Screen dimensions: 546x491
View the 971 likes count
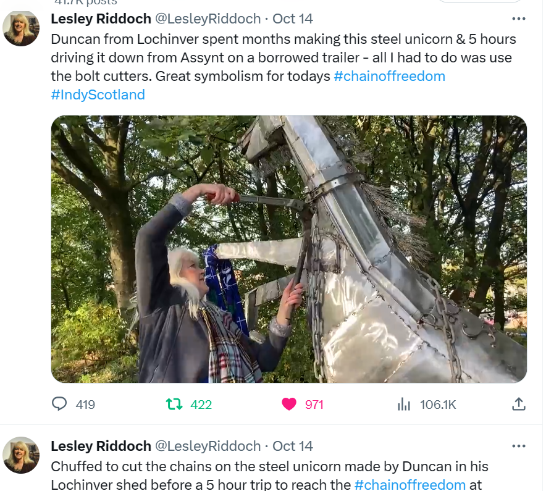(x=314, y=405)
